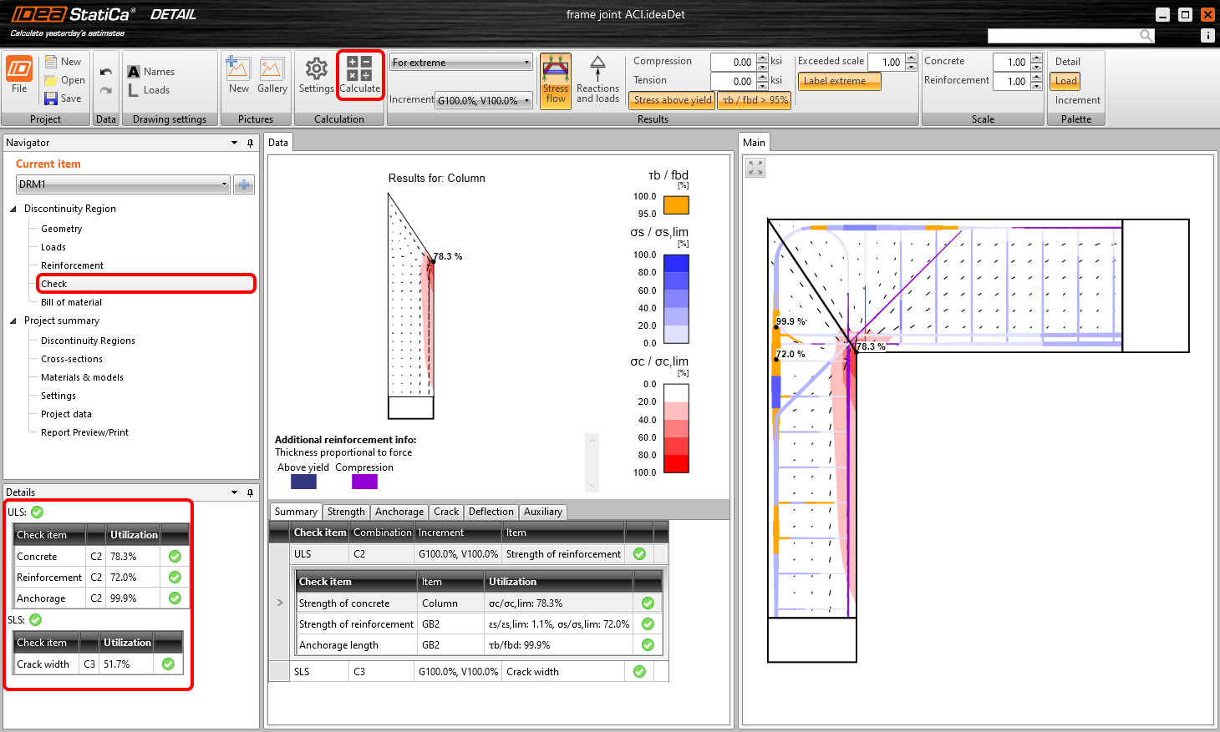Screen dimensions: 1220x732
Task: Toggle the Label extreme option
Action: pyautogui.click(x=839, y=81)
